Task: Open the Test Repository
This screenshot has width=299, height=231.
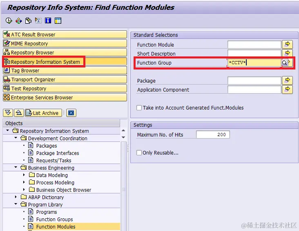Action: pos(65,88)
